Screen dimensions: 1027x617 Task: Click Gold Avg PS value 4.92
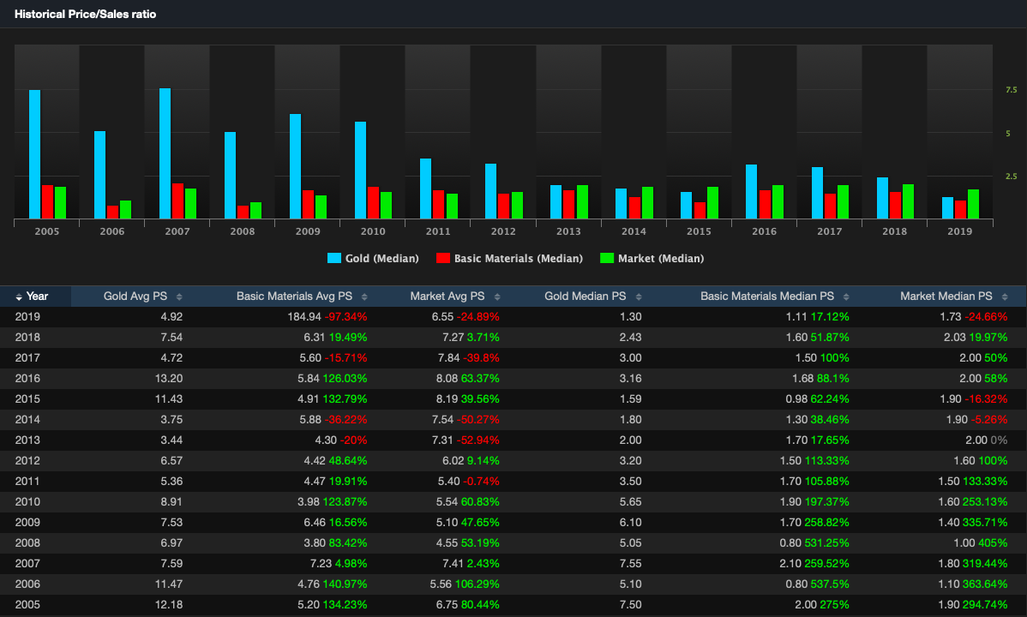(171, 317)
